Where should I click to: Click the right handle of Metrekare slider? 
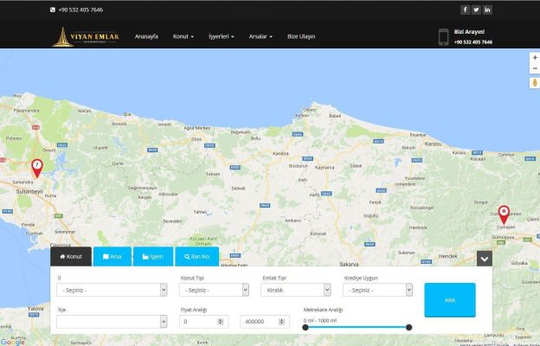408,327
